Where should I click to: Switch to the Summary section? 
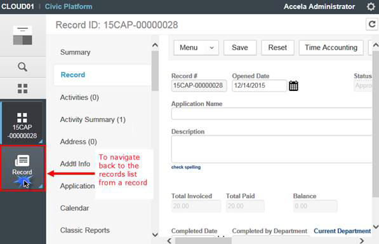click(x=75, y=52)
